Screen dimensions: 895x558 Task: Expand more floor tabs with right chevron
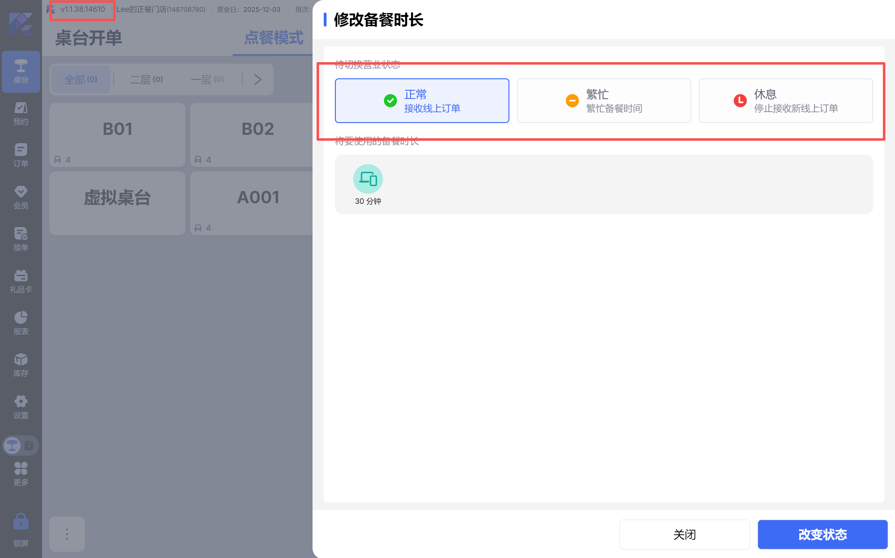(258, 79)
